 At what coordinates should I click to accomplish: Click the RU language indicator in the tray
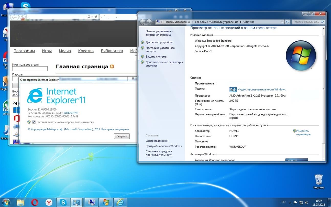(283, 202)
